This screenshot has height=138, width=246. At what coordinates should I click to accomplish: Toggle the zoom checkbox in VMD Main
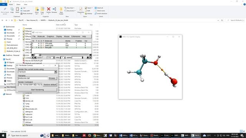point(43,58)
